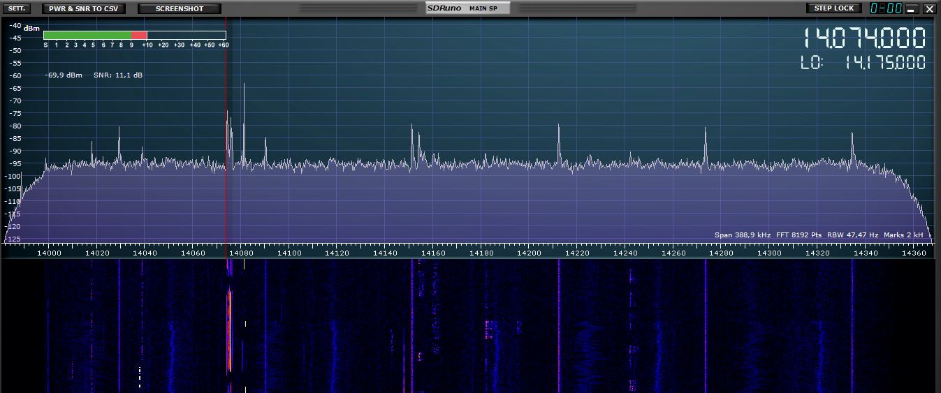
Task: Close the Main SP window
Action: [929, 9]
